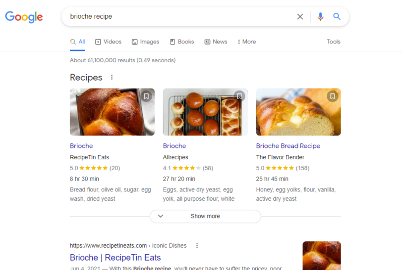Bookmark the Allrecipes brioche recipe card

[239, 96]
